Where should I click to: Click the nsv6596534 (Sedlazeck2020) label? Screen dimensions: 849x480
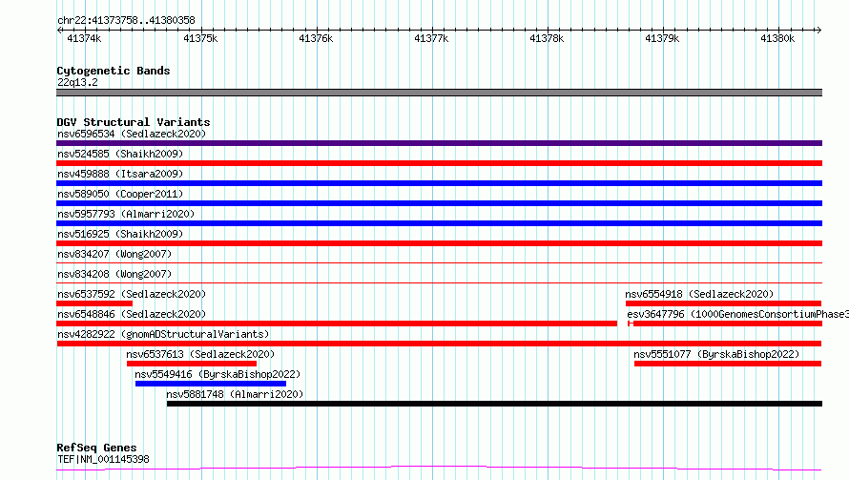coord(132,134)
